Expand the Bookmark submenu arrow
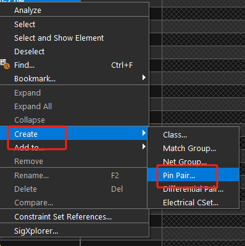Viewport: 245px width, 246px height. [x=144, y=78]
